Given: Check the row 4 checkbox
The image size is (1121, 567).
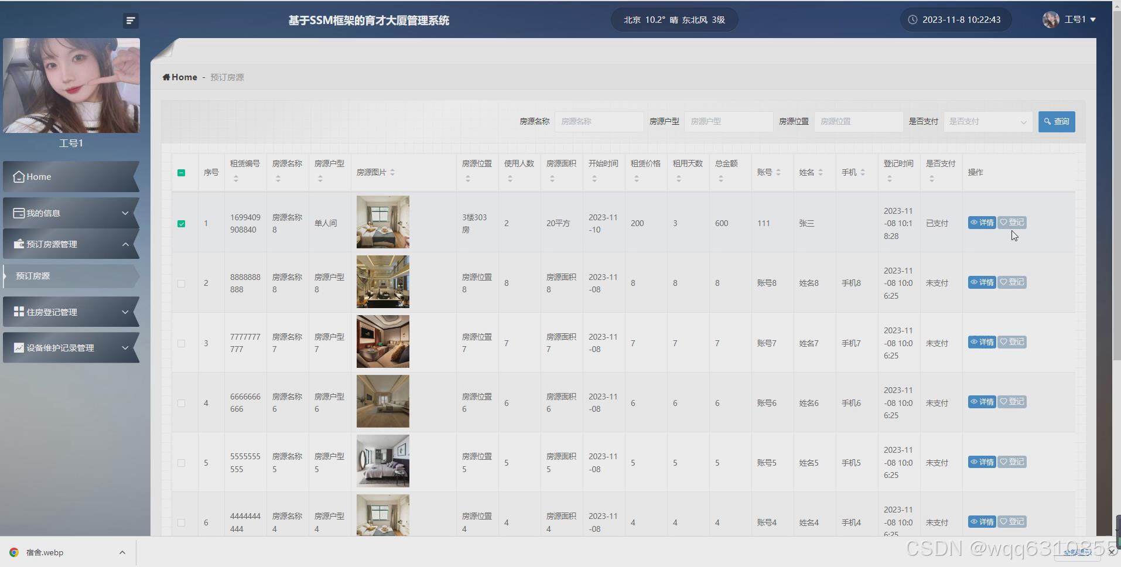Looking at the screenshot, I should (182, 403).
